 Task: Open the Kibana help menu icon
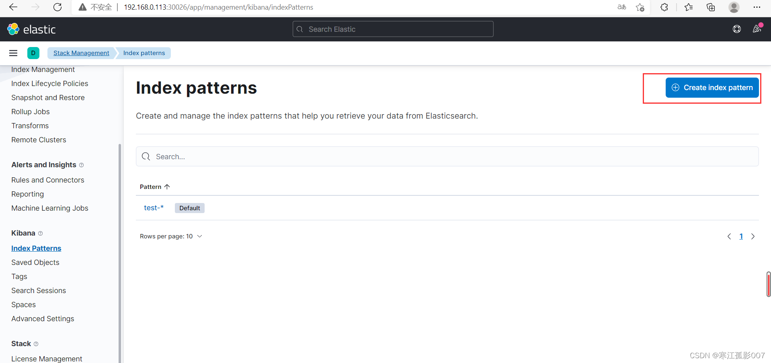737,29
